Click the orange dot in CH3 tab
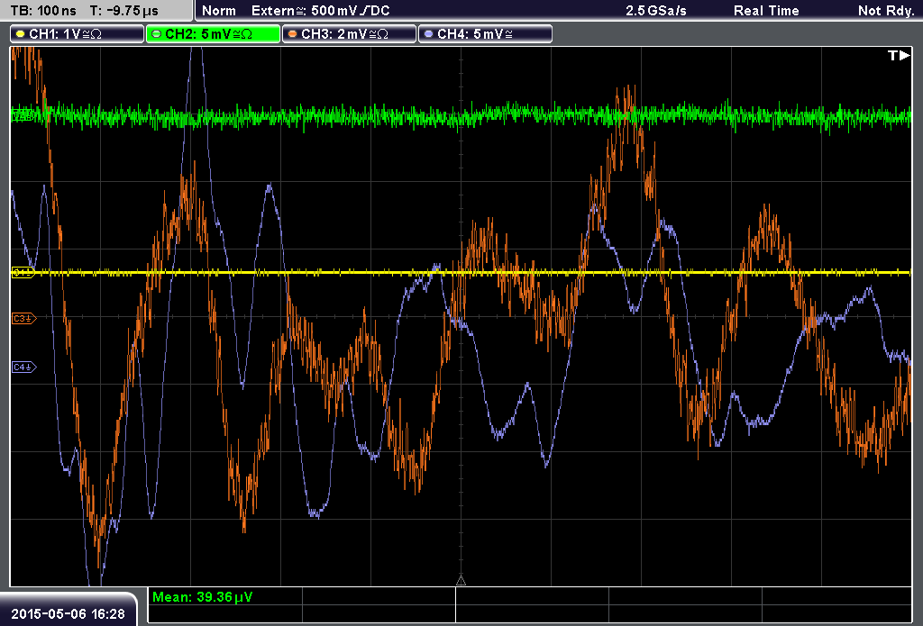 [293, 34]
